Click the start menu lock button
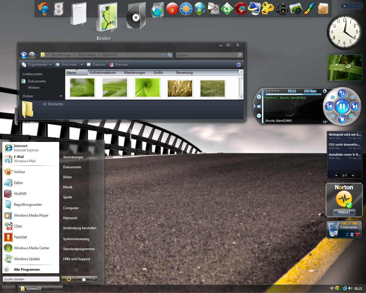The height and width of the screenshot is (293, 366). coord(84,279)
